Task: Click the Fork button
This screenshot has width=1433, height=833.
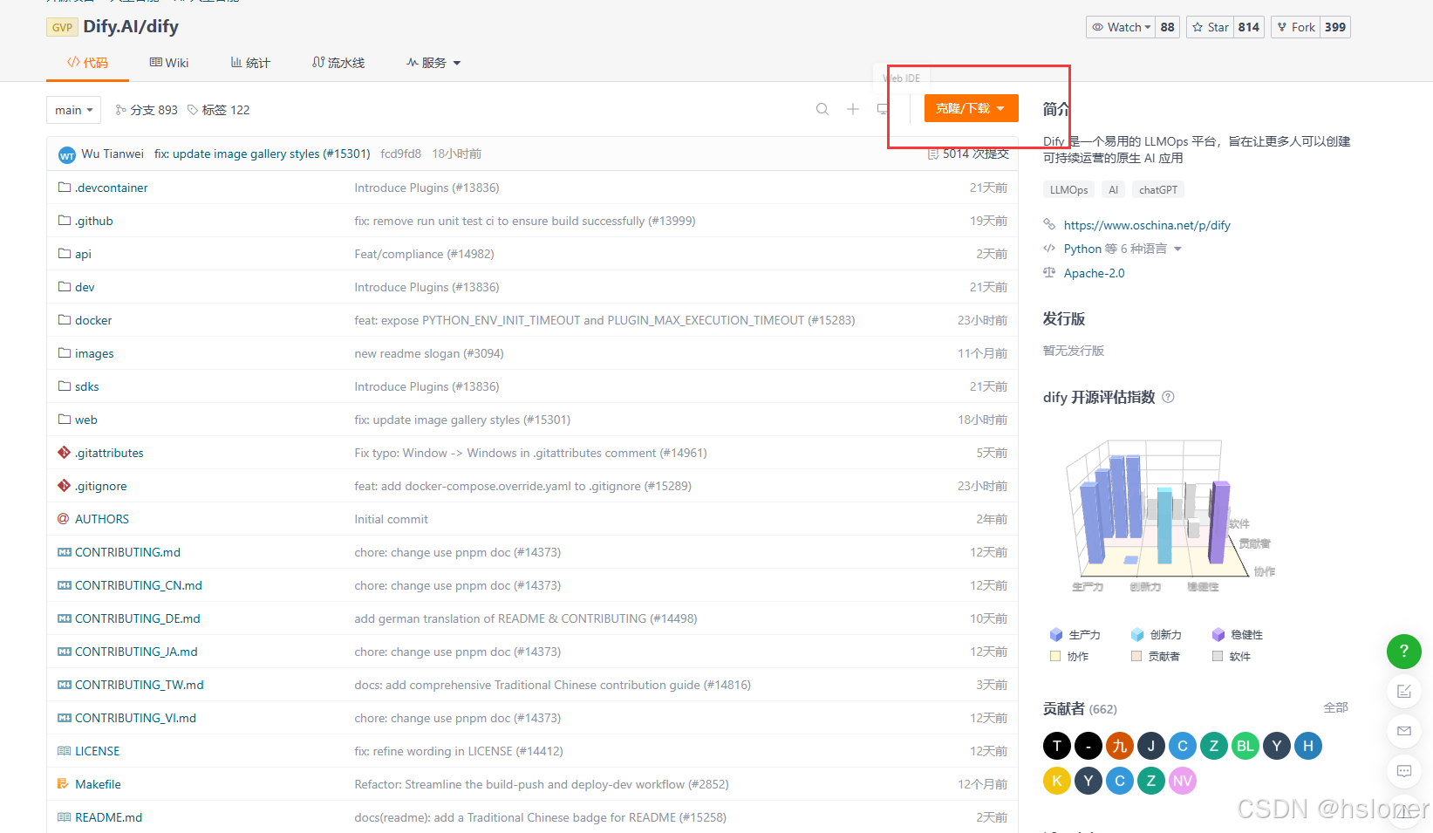Action: click(1296, 27)
